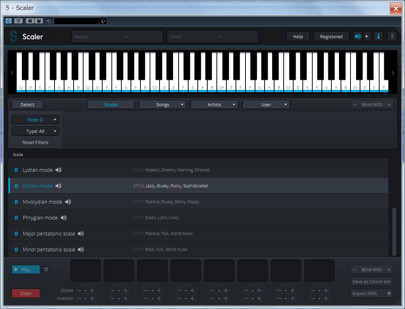Viewport: 405px width, 309px height.
Task: Select the last empty chord pad
Action: pyautogui.click(x=319, y=271)
